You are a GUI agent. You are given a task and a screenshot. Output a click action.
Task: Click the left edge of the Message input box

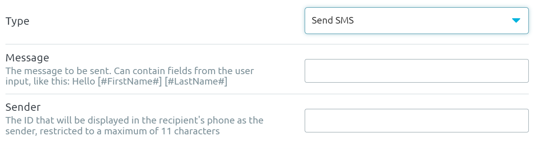tap(307, 71)
